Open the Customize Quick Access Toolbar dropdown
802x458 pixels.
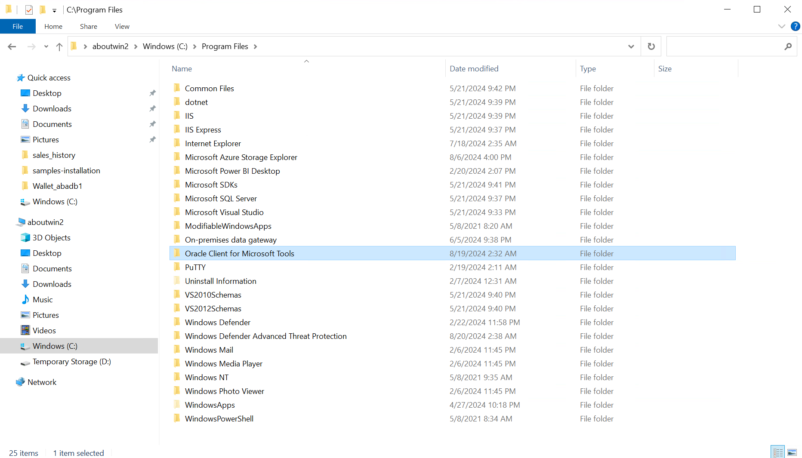(54, 10)
